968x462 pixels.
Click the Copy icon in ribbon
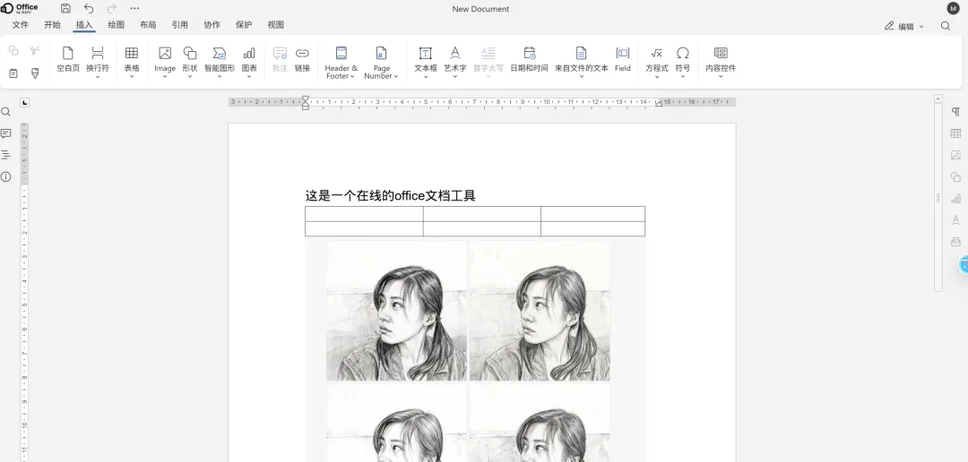pyautogui.click(x=13, y=50)
